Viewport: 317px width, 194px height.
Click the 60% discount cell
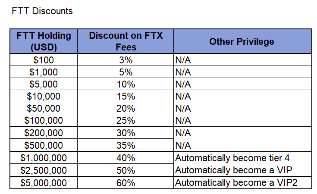[x=126, y=183]
